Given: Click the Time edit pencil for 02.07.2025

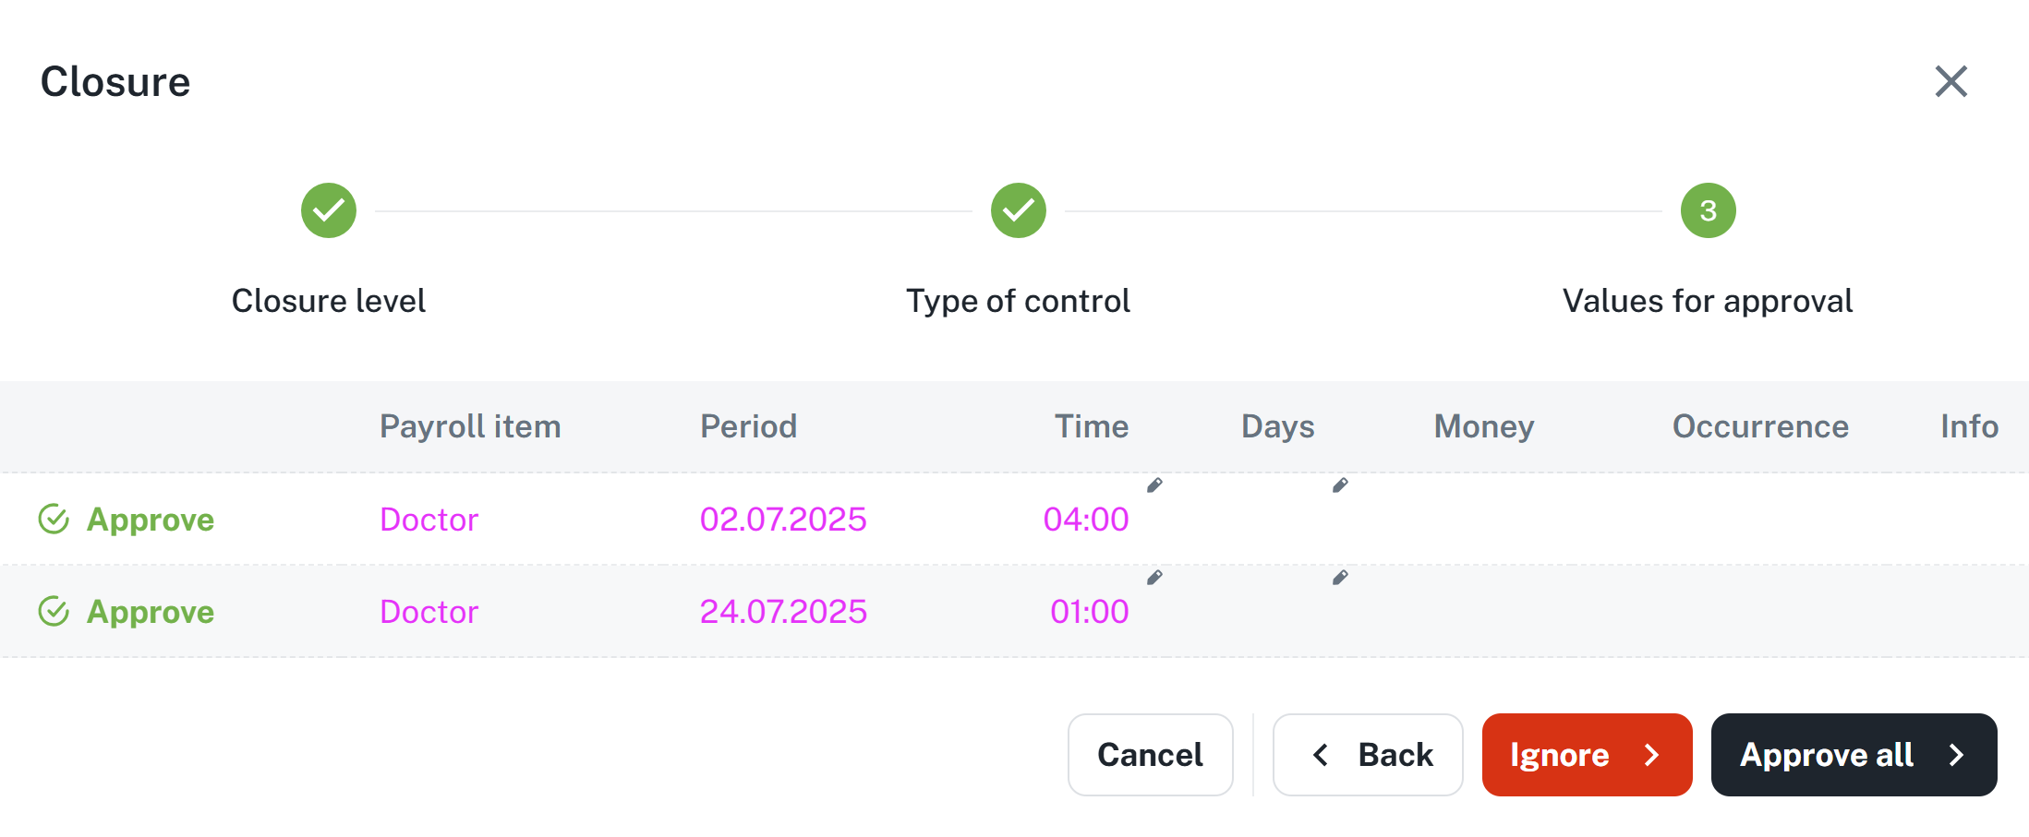Looking at the screenshot, I should point(1154,485).
